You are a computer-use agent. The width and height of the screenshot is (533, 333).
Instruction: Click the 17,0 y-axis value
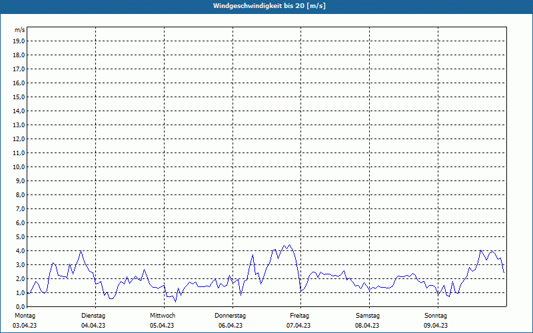coord(19,69)
